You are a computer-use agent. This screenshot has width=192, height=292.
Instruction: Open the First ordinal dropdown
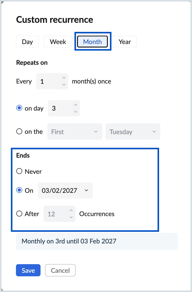(74, 132)
